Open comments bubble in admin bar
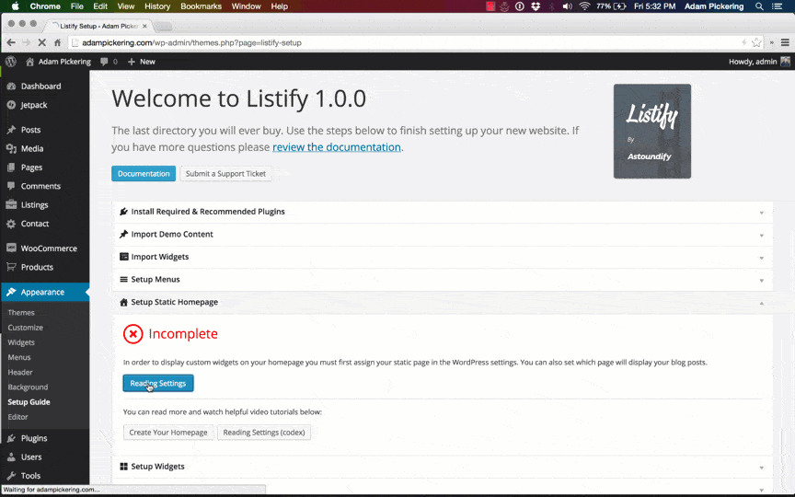The height and width of the screenshot is (497, 795). [109, 62]
